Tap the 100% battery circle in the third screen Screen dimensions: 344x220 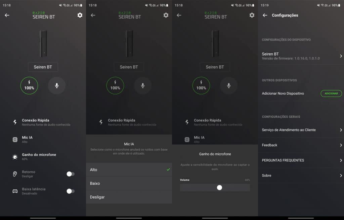pyautogui.click(x=201, y=86)
